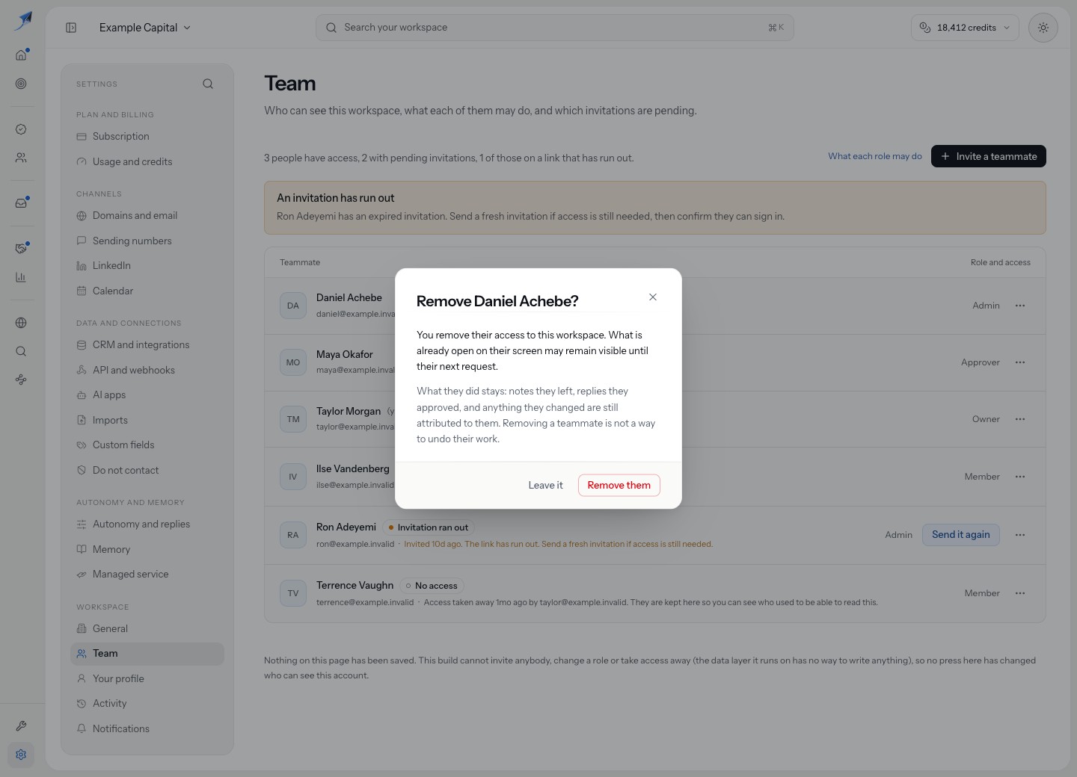1077x777 pixels.
Task: Open row options for Ilse Vandenberg
Action: point(1020,477)
